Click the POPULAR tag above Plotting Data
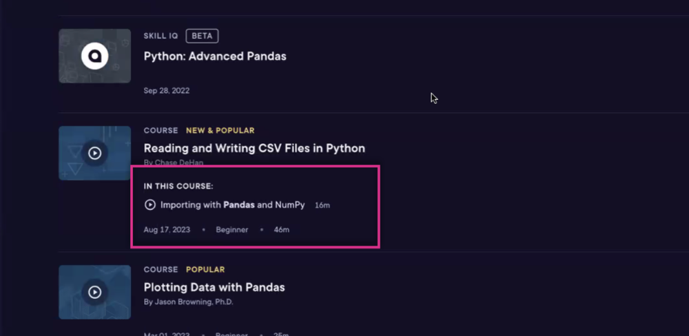Screen dimensions: 689x336 click(x=205, y=269)
